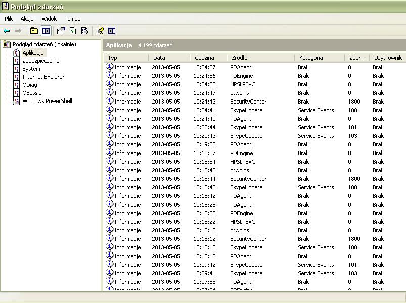The width and height of the screenshot is (406, 303).
Task: Click the HPSLPSVC source at 10:24:53
Action: [242, 84]
